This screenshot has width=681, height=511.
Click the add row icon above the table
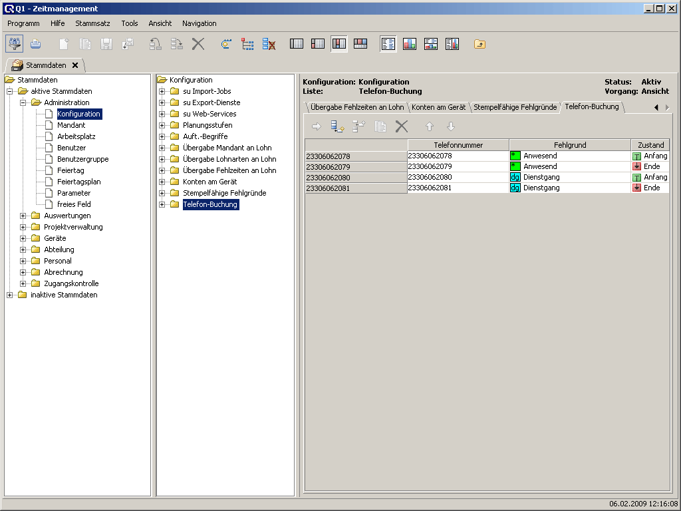pos(338,126)
